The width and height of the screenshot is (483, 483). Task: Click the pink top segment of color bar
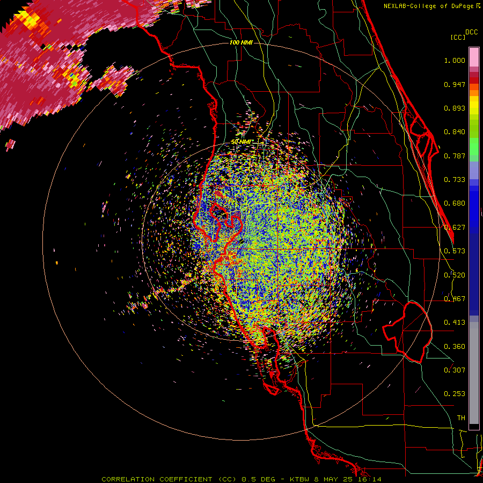(474, 57)
